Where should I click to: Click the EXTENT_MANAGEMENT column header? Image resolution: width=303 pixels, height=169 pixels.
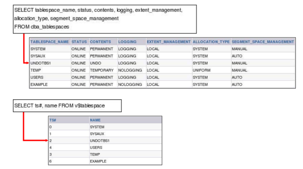coord(169,42)
